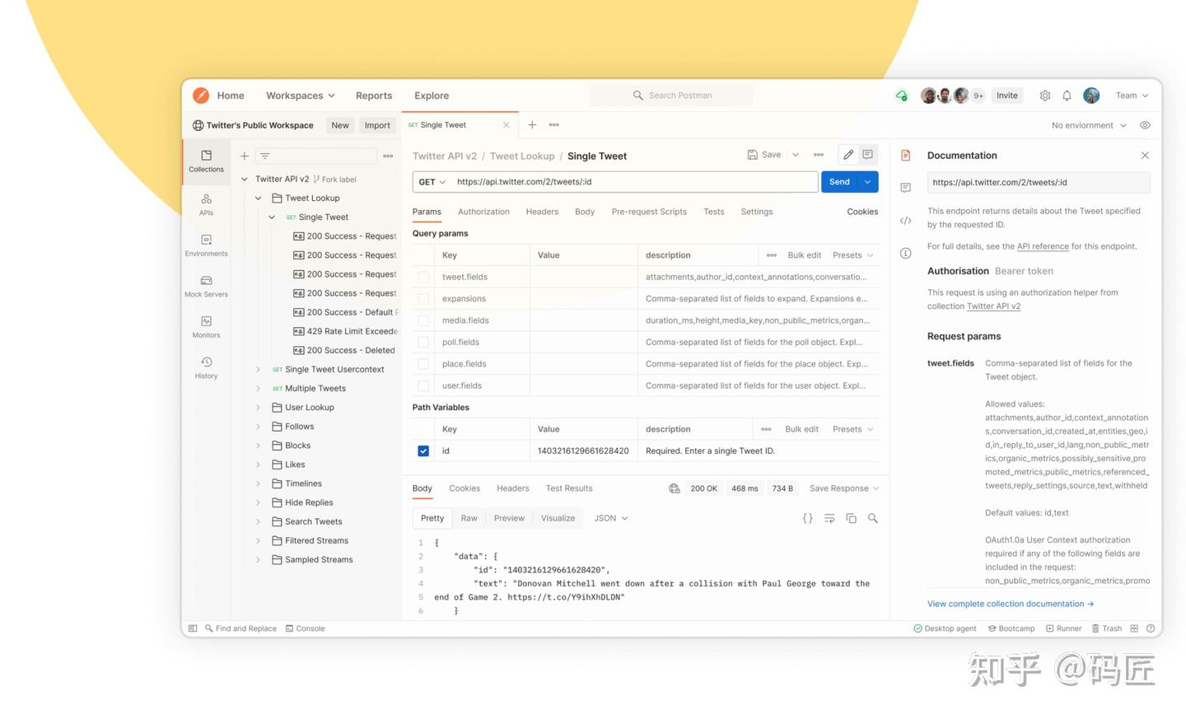Switch response view to Raw

click(469, 518)
